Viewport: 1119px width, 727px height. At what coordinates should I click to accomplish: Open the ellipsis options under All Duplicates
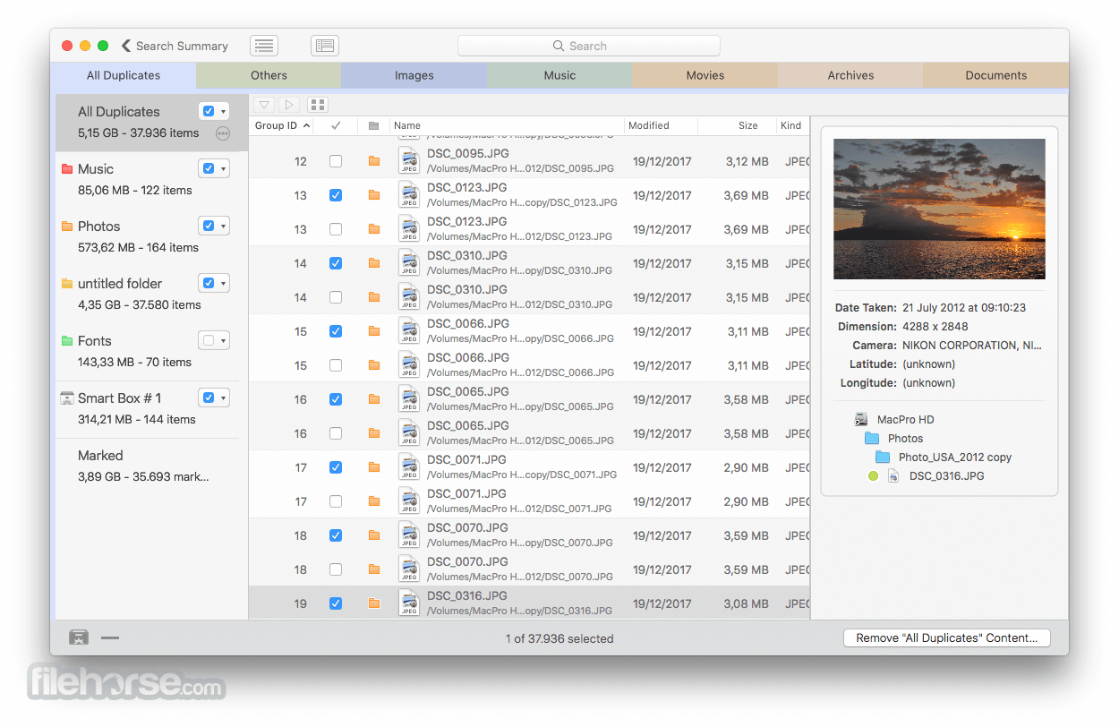[x=223, y=133]
